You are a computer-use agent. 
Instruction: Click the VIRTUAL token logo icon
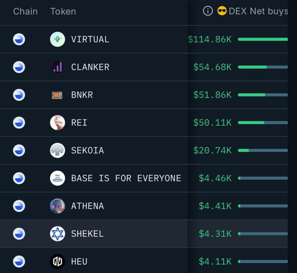(x=57, y=39)
